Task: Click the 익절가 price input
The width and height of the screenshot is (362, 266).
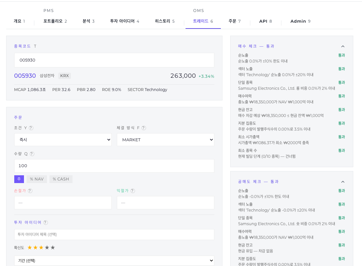Action: tap(165, 203)
